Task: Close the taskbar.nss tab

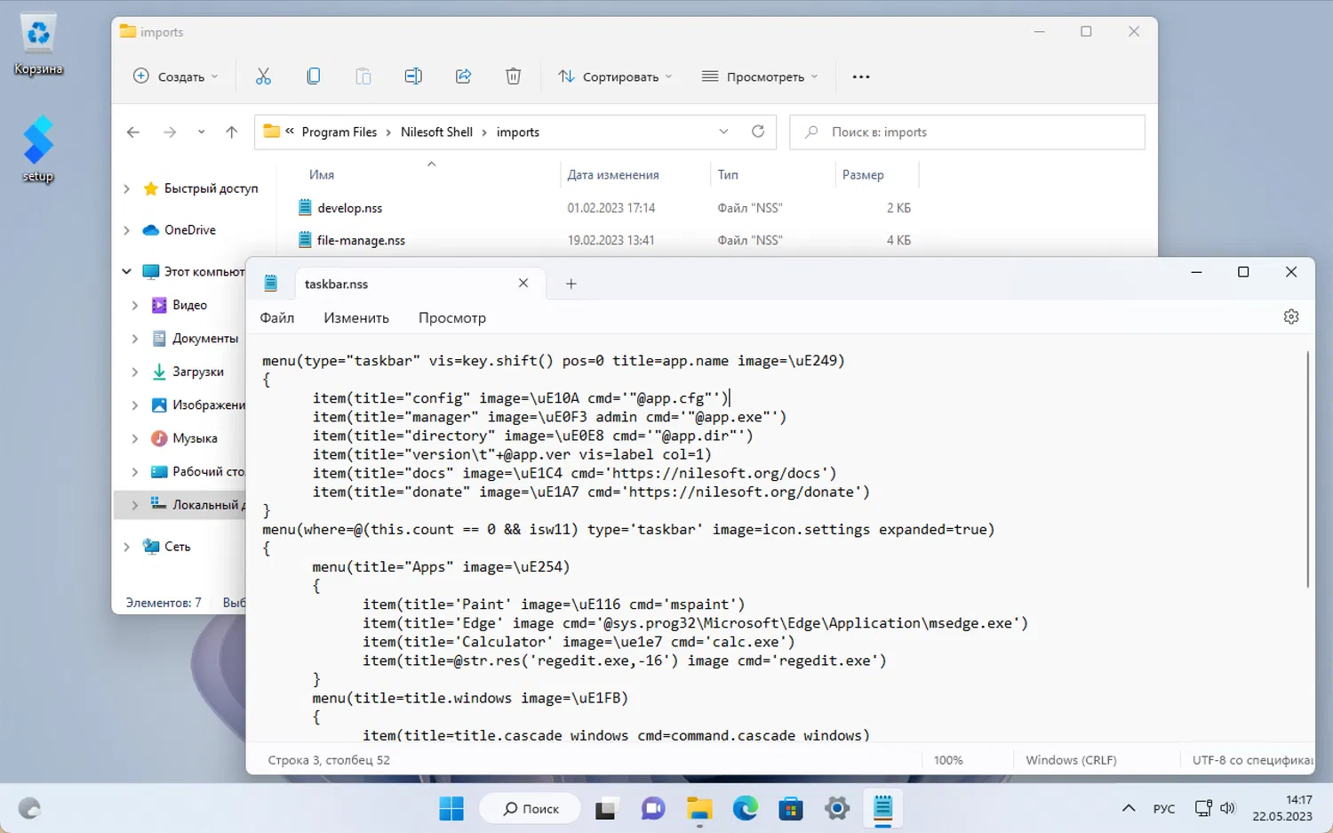Action: click(523, 284)
